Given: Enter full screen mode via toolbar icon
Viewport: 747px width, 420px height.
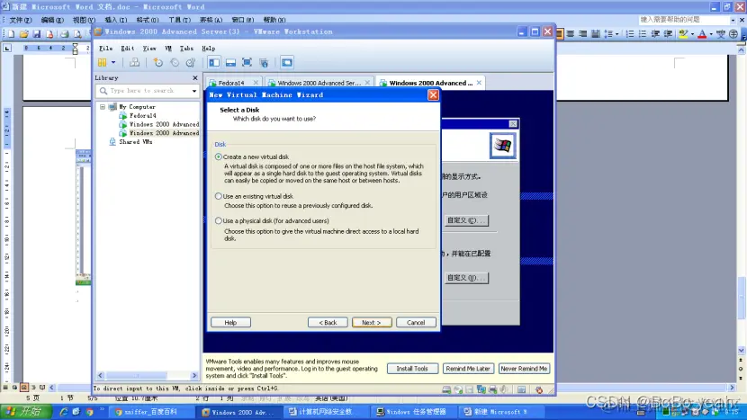Looking at the screenshot, I should (247, 62).
